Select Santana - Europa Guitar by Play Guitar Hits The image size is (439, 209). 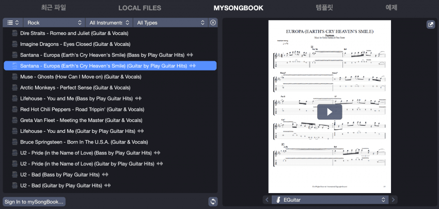point(110,66)
